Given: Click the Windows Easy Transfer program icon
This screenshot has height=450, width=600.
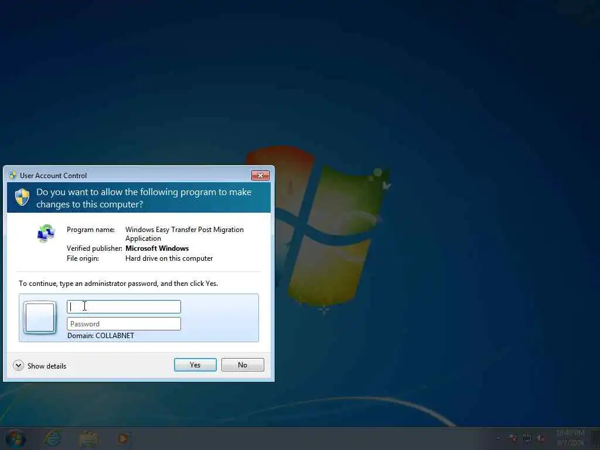Looking at the screenshot, I should (x=46, y=233).
